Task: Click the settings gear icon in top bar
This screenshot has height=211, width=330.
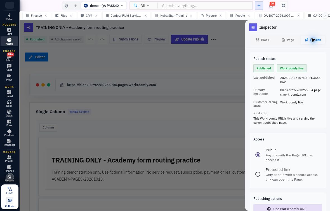Action: tap(66, 6)
